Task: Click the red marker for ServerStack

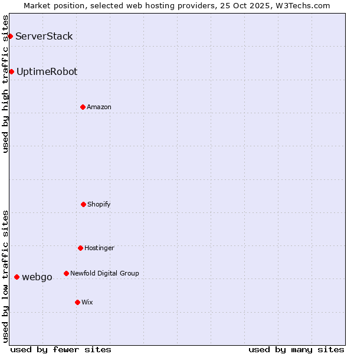Action: (10, 36)
